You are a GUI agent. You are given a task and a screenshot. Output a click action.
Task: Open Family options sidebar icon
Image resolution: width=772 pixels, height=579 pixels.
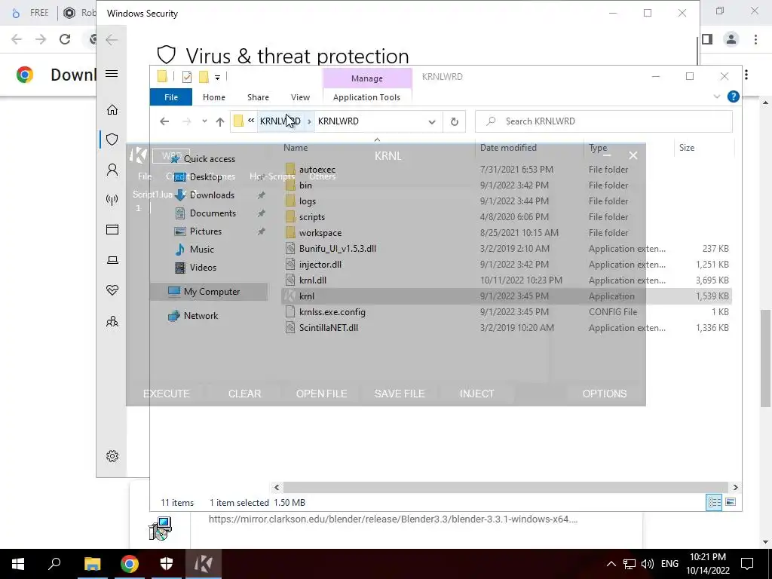112,321
